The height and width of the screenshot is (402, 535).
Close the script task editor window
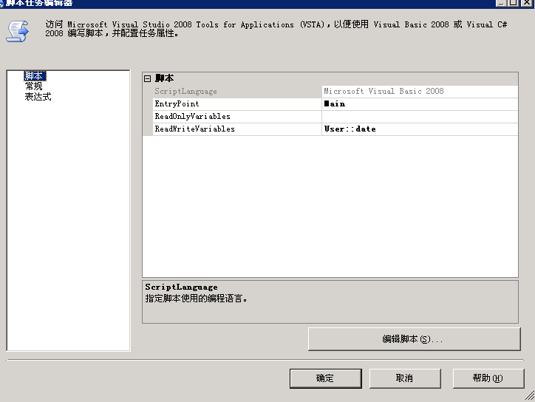(526, 3)
